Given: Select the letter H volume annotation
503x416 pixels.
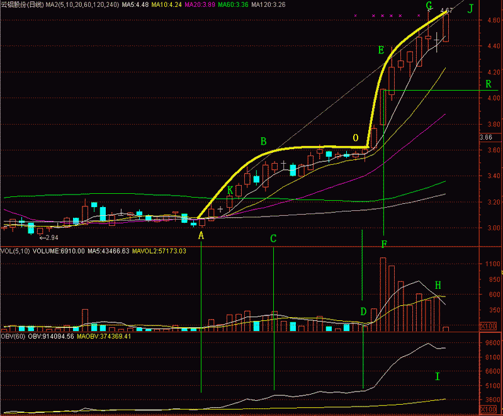Looking at the screenshot, I should pyautogui.click(x=438, y=285).
